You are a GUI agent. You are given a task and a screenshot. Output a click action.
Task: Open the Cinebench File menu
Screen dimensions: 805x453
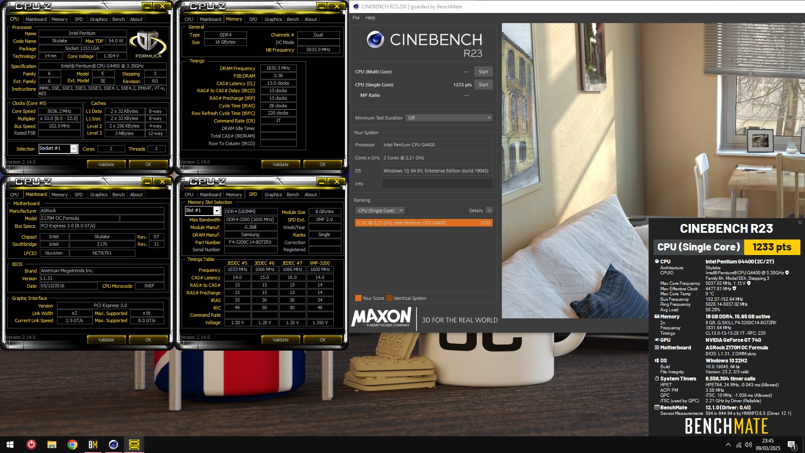[x=356, y=18]
